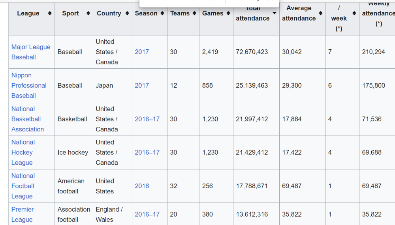Select teams value 32 in NFL row
This screenshot has height=225, width=395.
[173, 186]
